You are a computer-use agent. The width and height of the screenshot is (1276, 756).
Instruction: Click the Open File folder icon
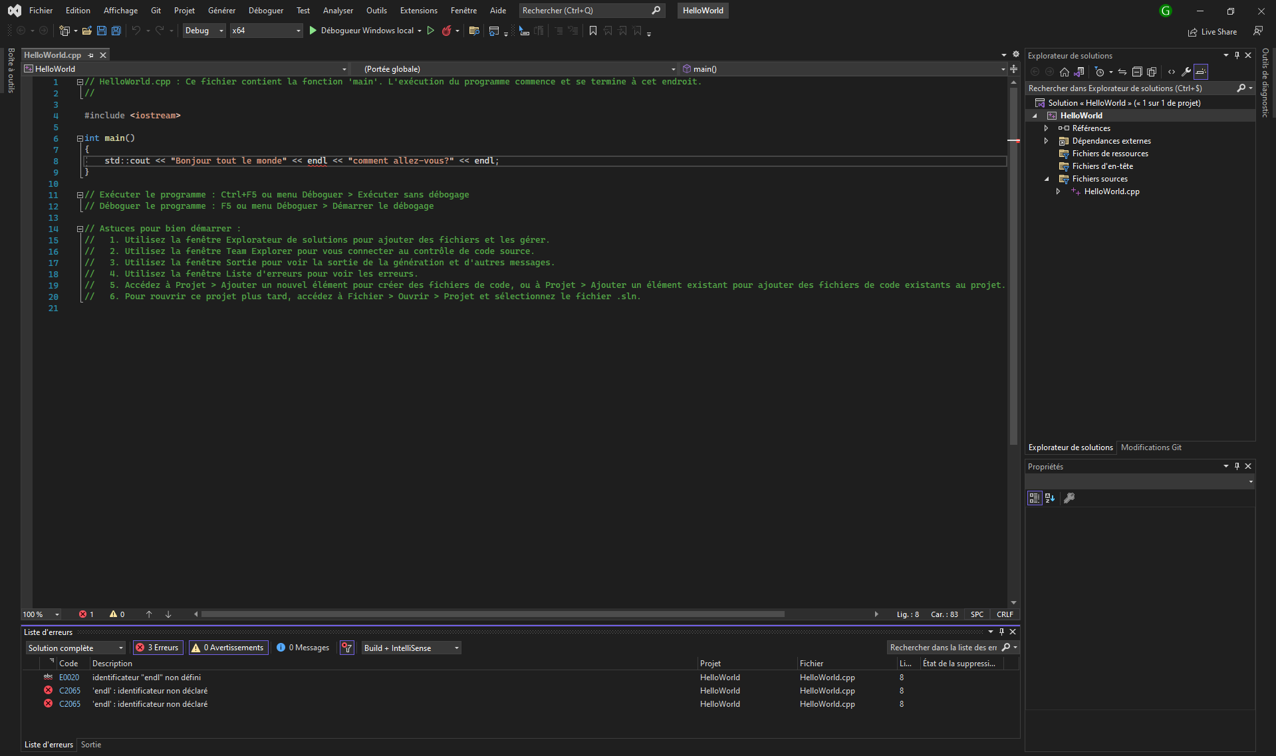pyautogui.click(x=87, y=31)
